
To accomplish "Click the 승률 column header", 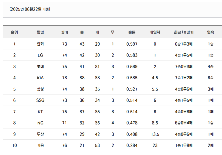I will (x=132, y=32).
